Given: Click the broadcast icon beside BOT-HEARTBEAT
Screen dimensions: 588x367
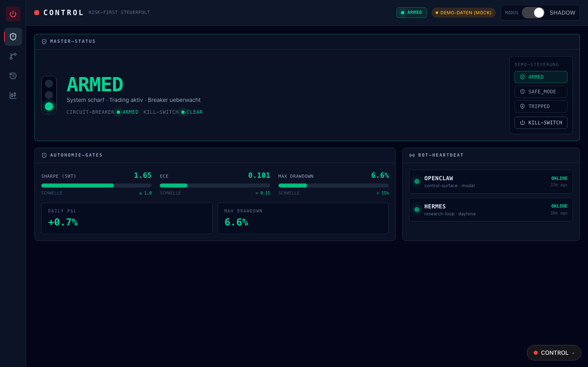Looking at the screenshot, I should pyautogui.click(x=412, y=155).
